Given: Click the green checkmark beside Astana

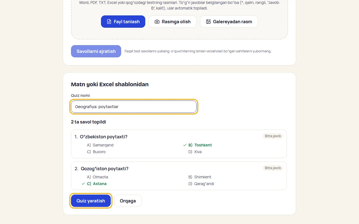Looking at the screenshot, I should pyautogui.click(x=83, y=184).
